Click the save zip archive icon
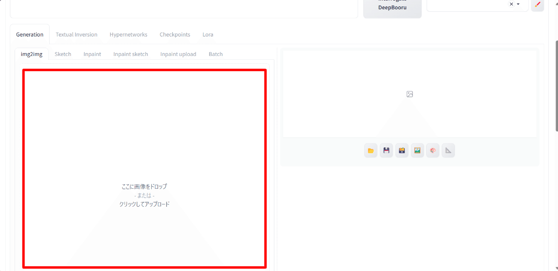Image resolution: width=558 pixels, height=271 pixels. tap(402, 151)
